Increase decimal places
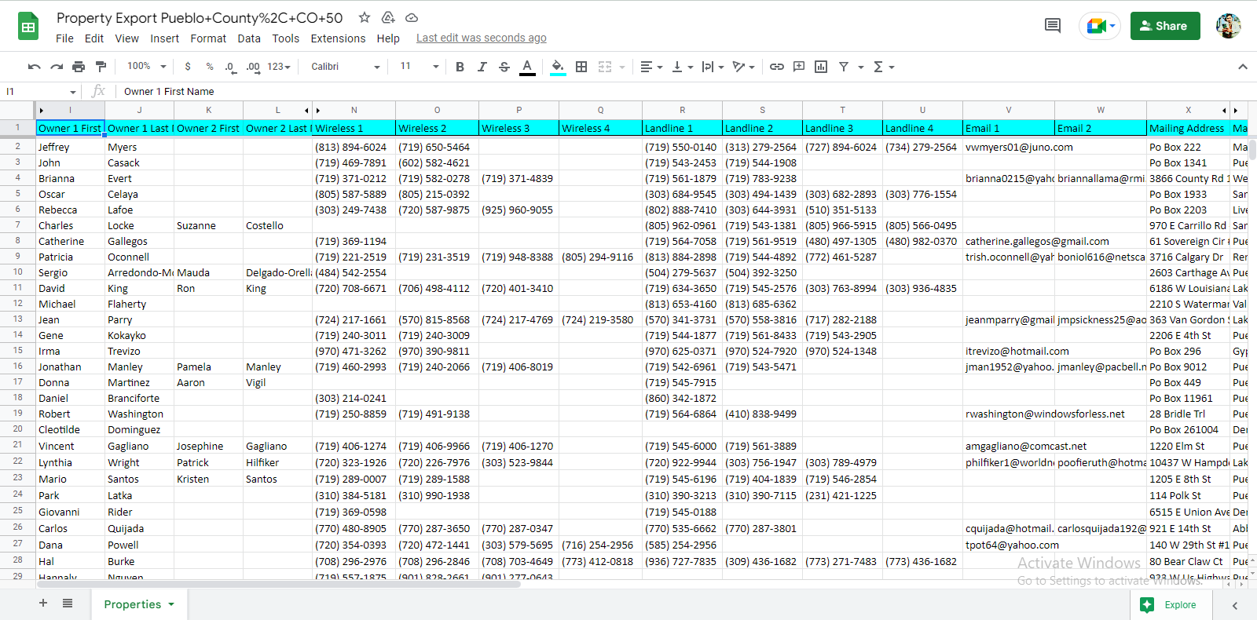This screenshot has width=1257, height=620. click(253, 67)
